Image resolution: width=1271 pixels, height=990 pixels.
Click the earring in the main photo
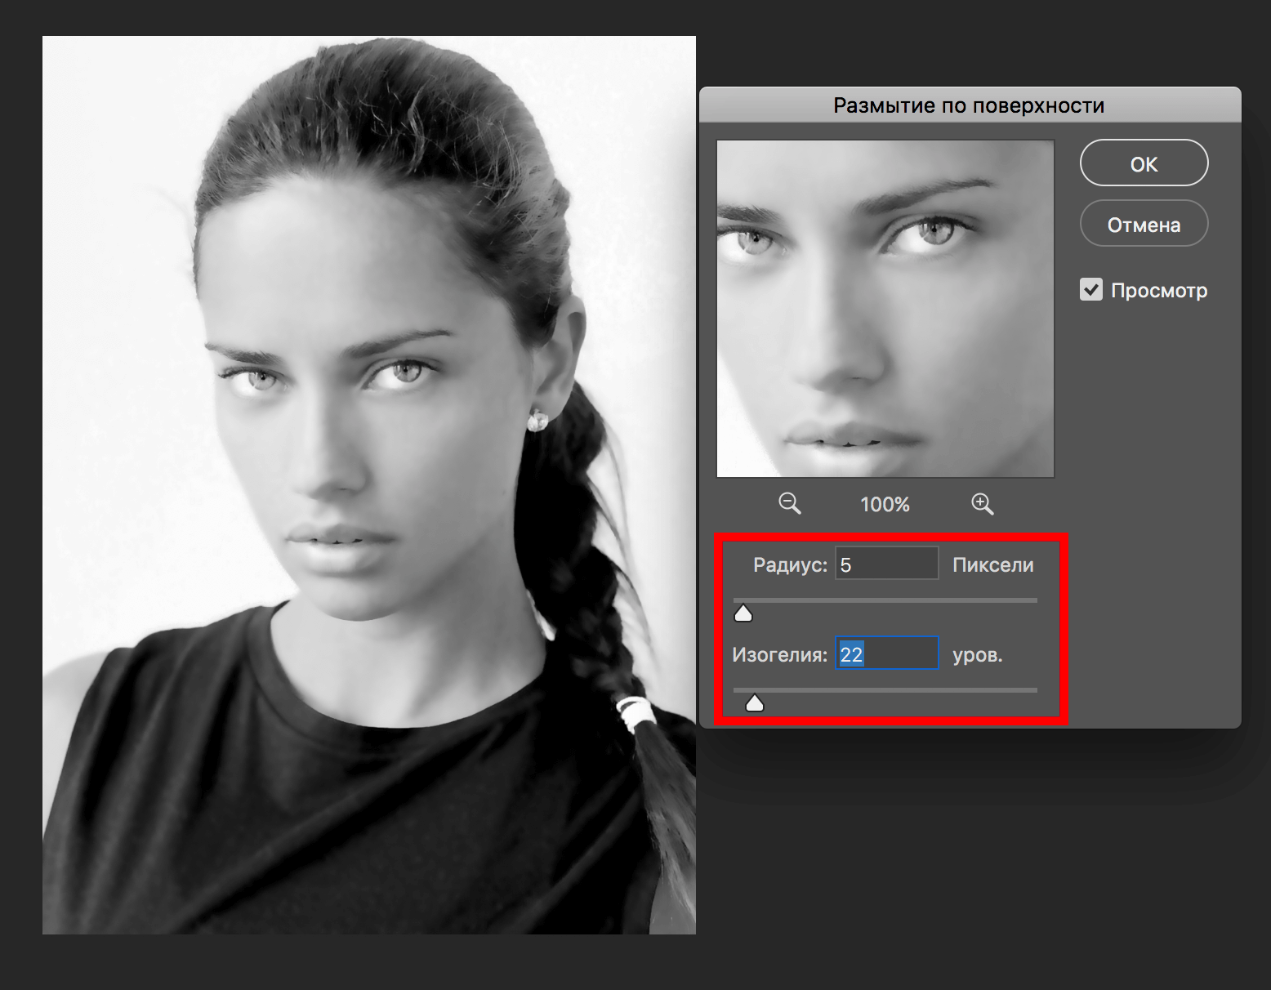coord(537,421)
